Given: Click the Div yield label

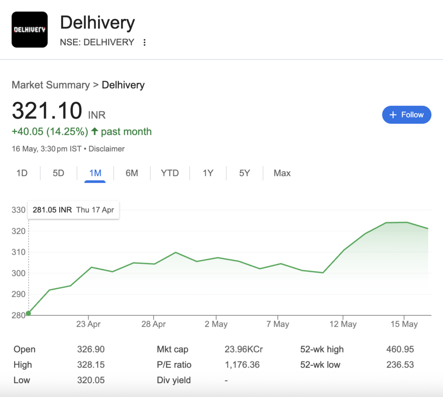Looking at the screenshot, I should pyautogui.click(x=174, y=380).
